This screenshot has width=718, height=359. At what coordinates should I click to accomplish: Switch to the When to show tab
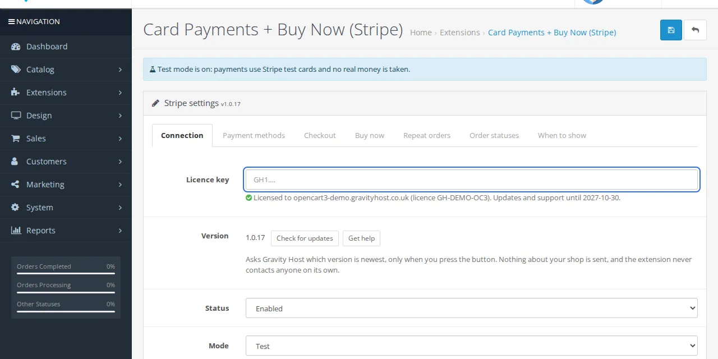pyautogui.click(x=562, y=135)
